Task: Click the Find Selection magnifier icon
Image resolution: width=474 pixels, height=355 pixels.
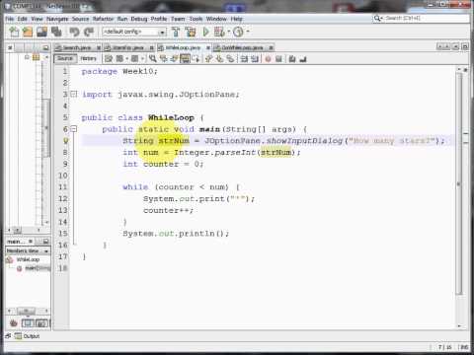Action: coord(153,59)
